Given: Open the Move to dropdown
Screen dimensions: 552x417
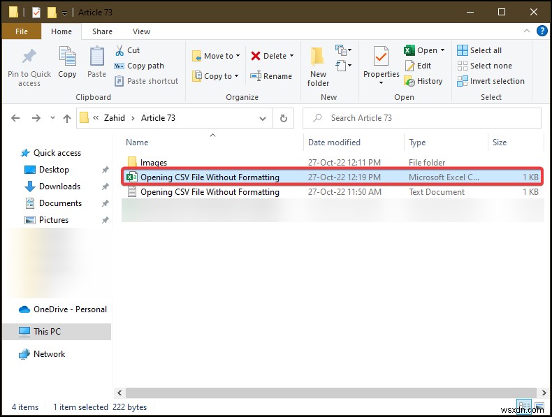Looking at the screenshot, I should (216, 56).
